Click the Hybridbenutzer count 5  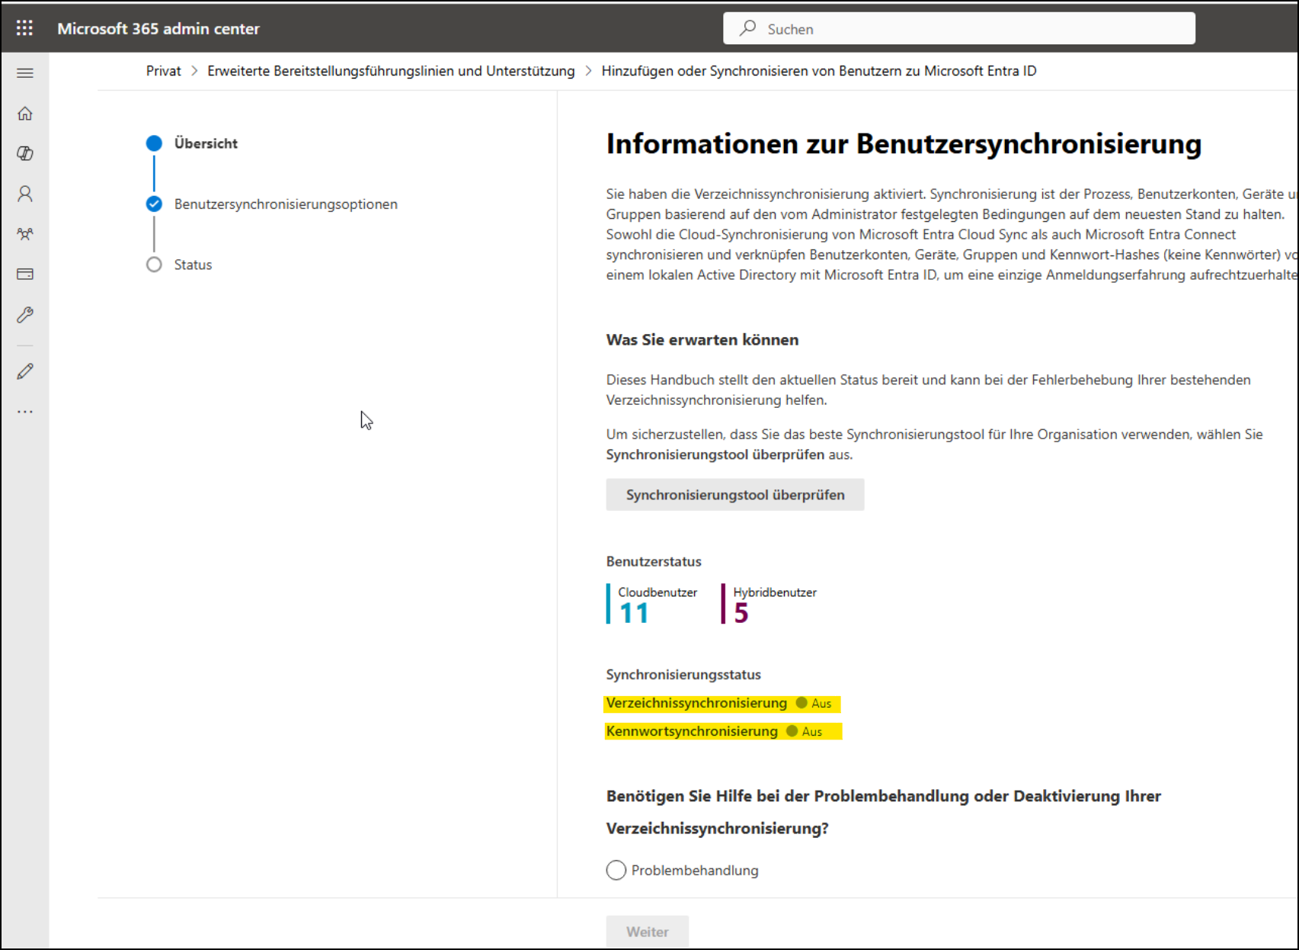[741, 613]
